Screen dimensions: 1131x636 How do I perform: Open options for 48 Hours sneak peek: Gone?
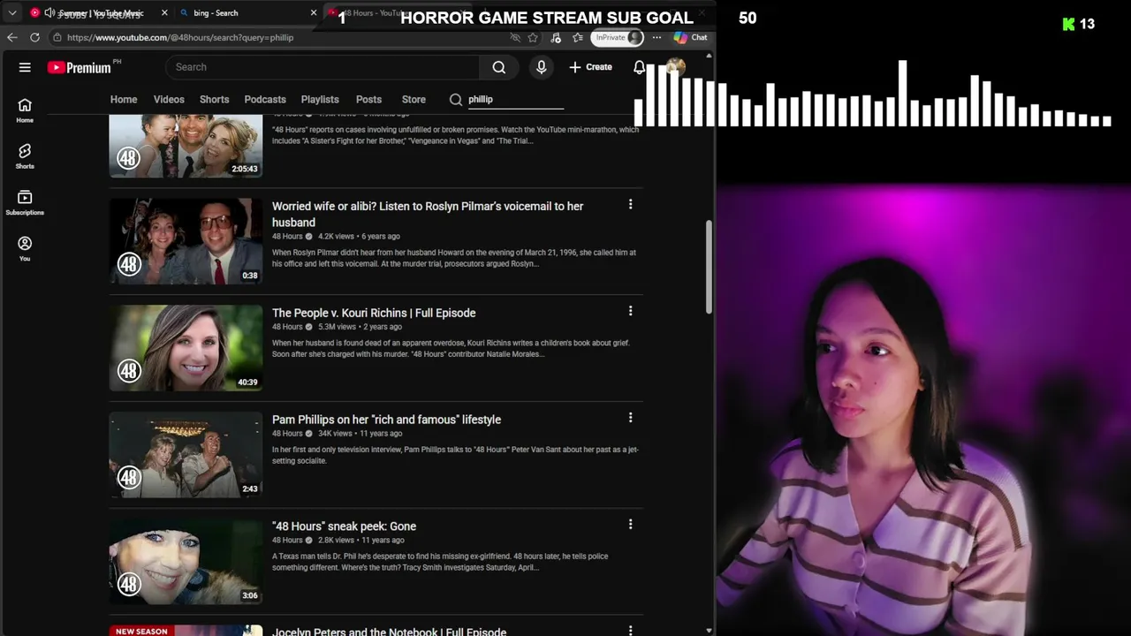click(x=630, y=525)
